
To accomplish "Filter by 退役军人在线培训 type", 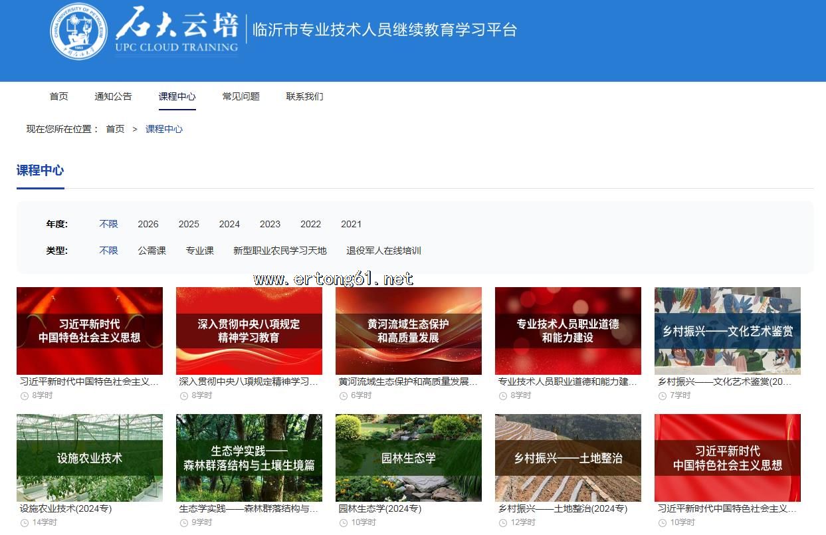I will [x=383, y=251].
